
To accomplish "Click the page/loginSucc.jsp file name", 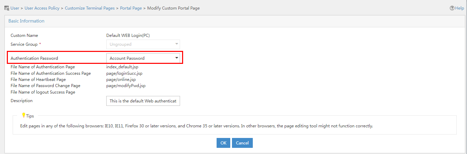I will [124, 73].
